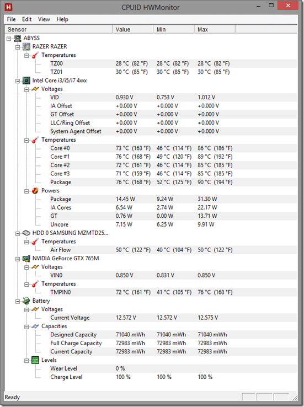Select the RAZER RAZER motherboard icon
Image resolution: width=304 pixels, height=407 pixels.
[26, 47]
